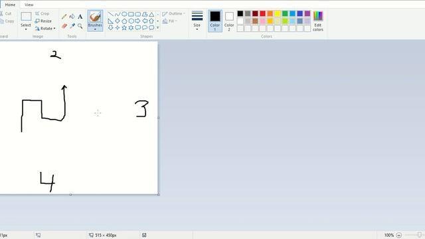Open the shape Outline dropdown
The image size is (425, 239).
pos(173,13)
